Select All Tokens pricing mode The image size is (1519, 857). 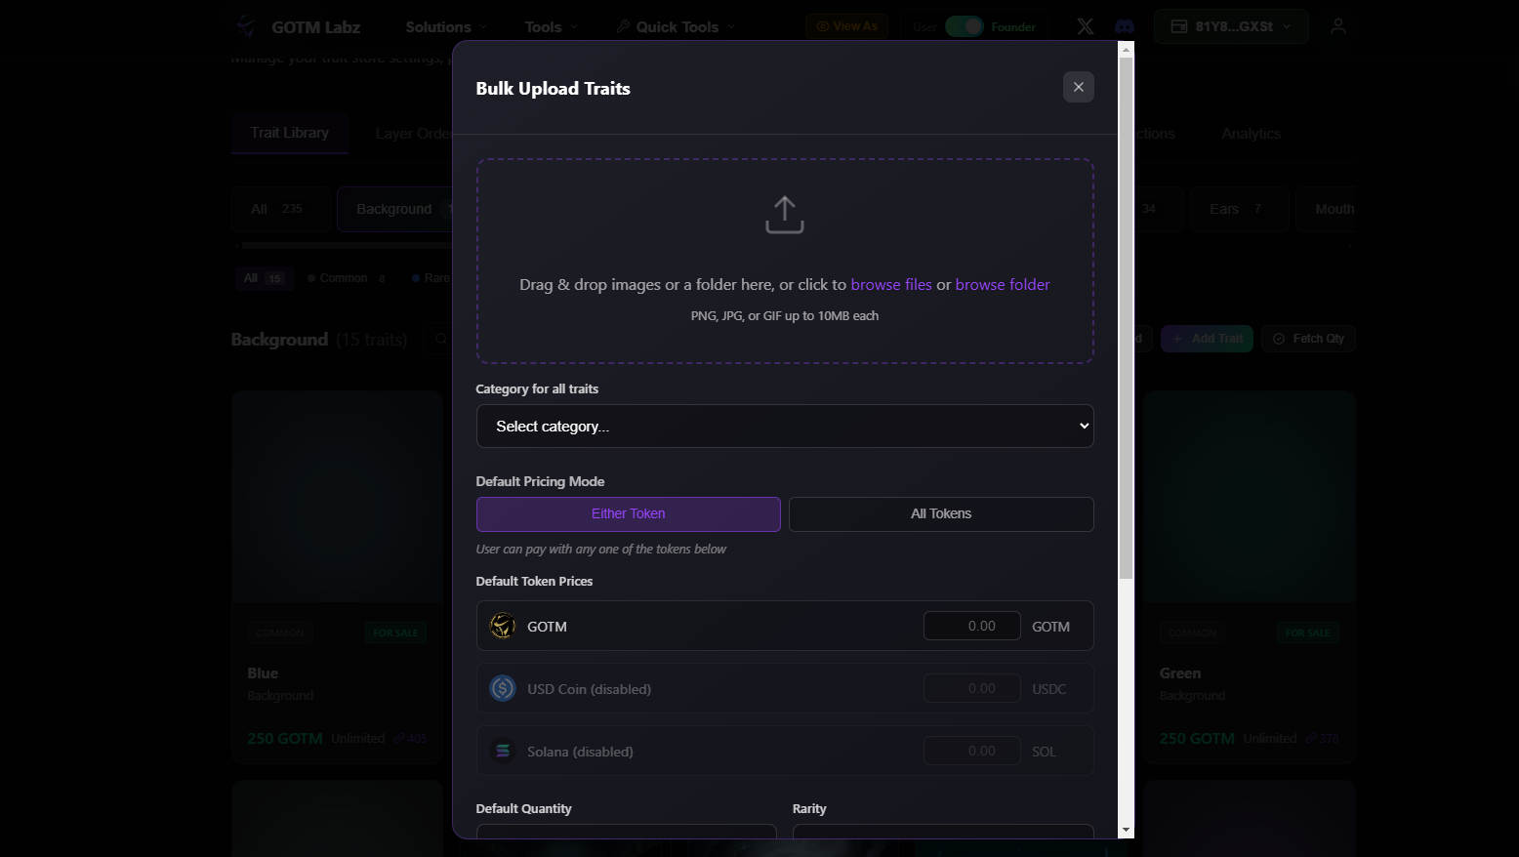click(x=940, y=514)
